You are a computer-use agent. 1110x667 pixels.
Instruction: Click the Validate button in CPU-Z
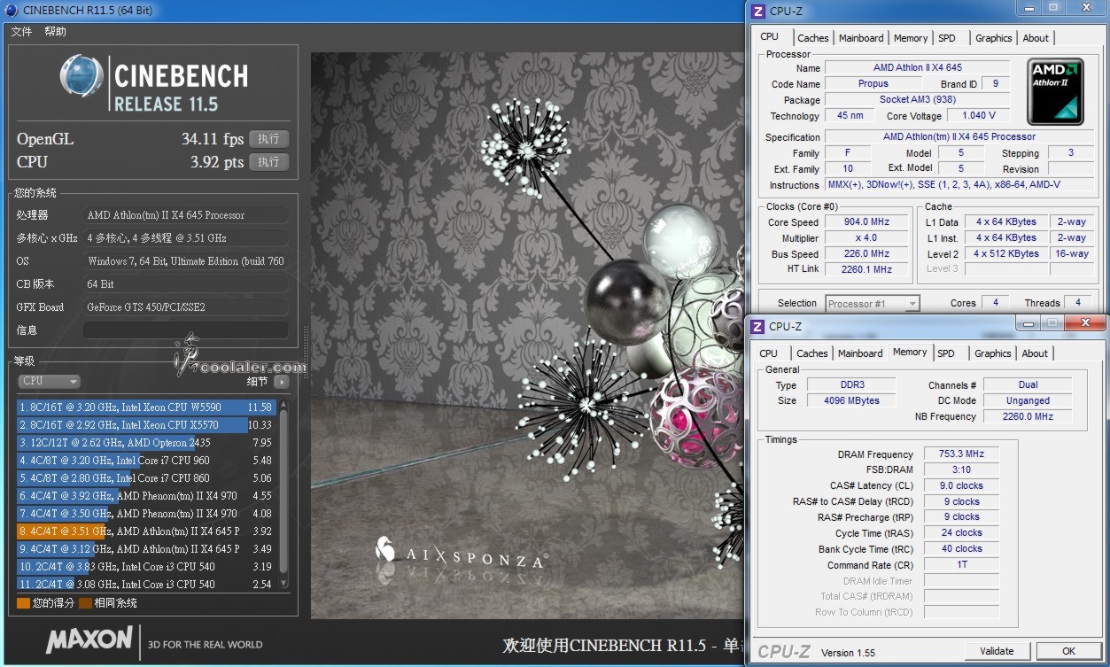coord(997,651)
